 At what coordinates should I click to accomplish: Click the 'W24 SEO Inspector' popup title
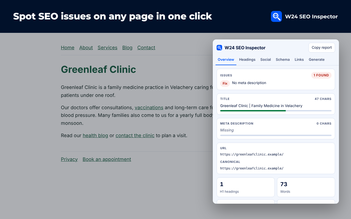click(245, 48)
